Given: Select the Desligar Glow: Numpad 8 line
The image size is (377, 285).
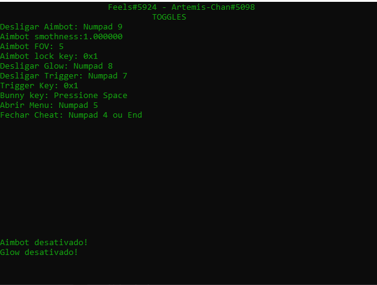Looking at the screenshot, I should pyautogui.click(x=56, y=66).
